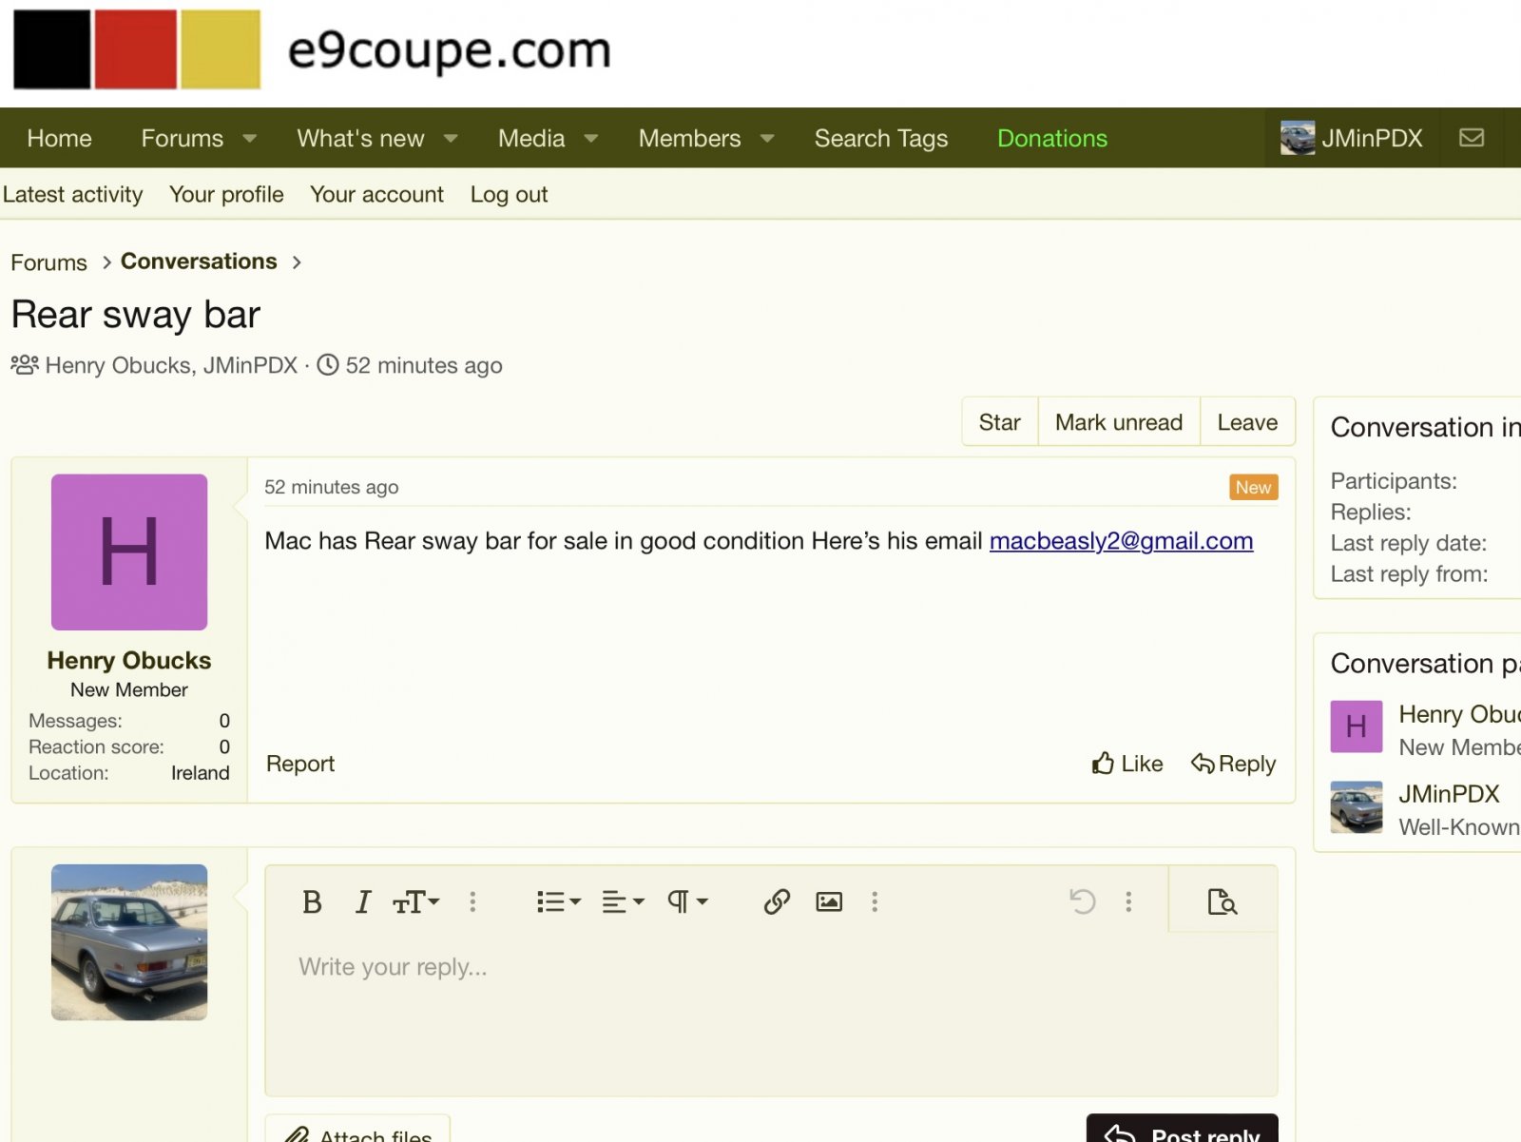The image size is (1521, 1142).
Task: Star this conversation
Action: pyautogui.click(x=999, y=422)
